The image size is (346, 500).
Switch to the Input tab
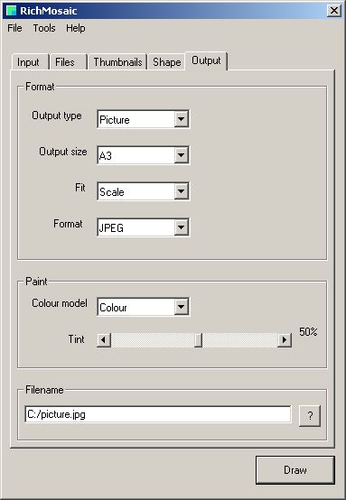(30, 62)
